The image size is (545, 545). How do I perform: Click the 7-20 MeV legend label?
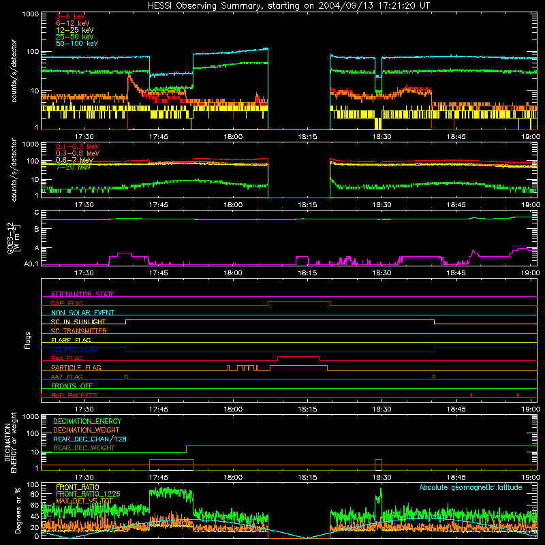pos(73,167)
